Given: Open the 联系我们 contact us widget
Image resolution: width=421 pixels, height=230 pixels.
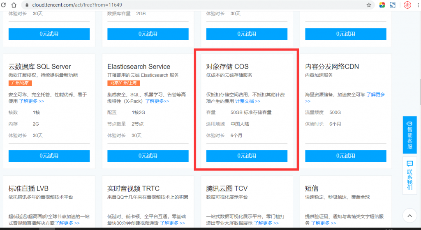Looking at the screenshot, I should 410,176.
